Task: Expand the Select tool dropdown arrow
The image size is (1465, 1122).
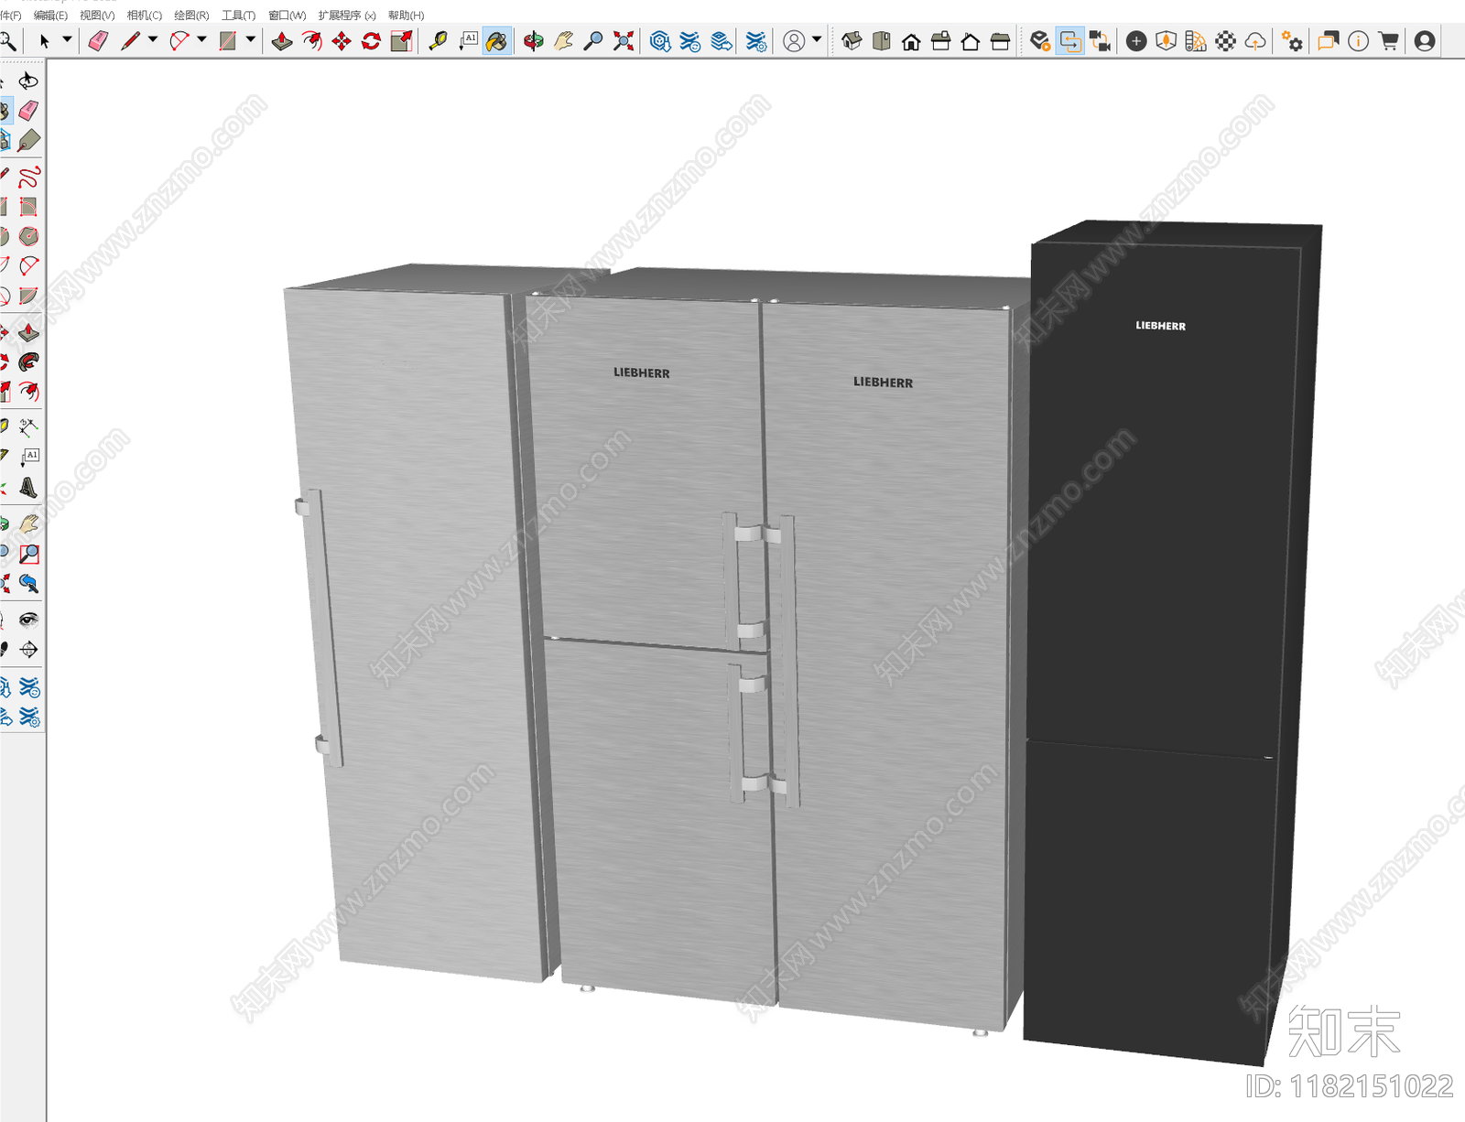Action: tap(67, 39)
